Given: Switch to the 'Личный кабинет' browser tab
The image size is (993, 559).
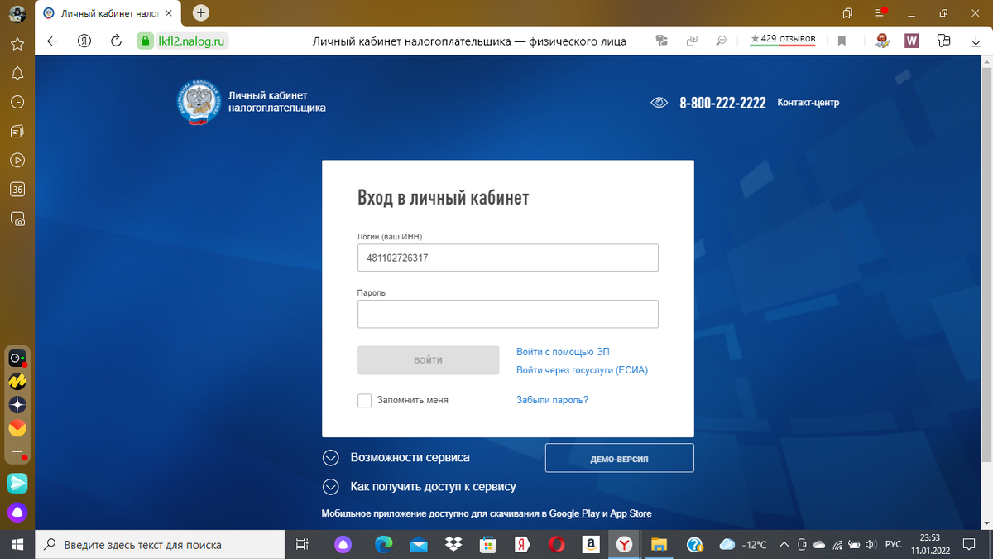Looking at the screenshot, I should click(108, 13).
